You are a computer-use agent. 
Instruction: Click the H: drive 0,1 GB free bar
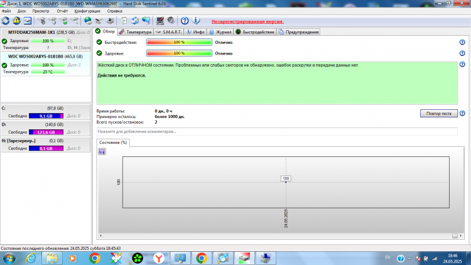[46, 148]
